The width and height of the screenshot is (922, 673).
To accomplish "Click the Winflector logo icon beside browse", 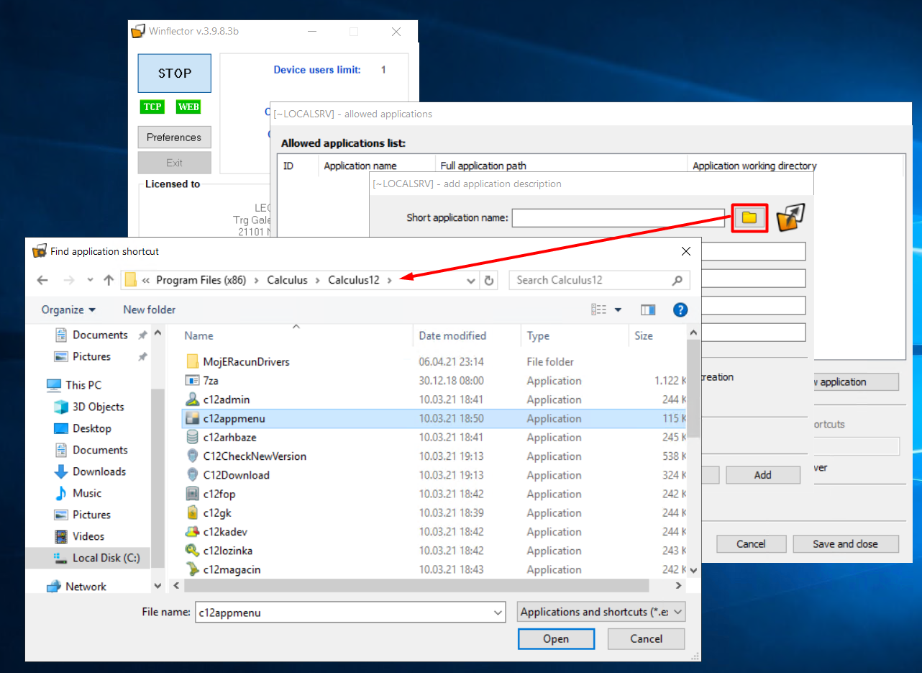I will tap(790, 217).
